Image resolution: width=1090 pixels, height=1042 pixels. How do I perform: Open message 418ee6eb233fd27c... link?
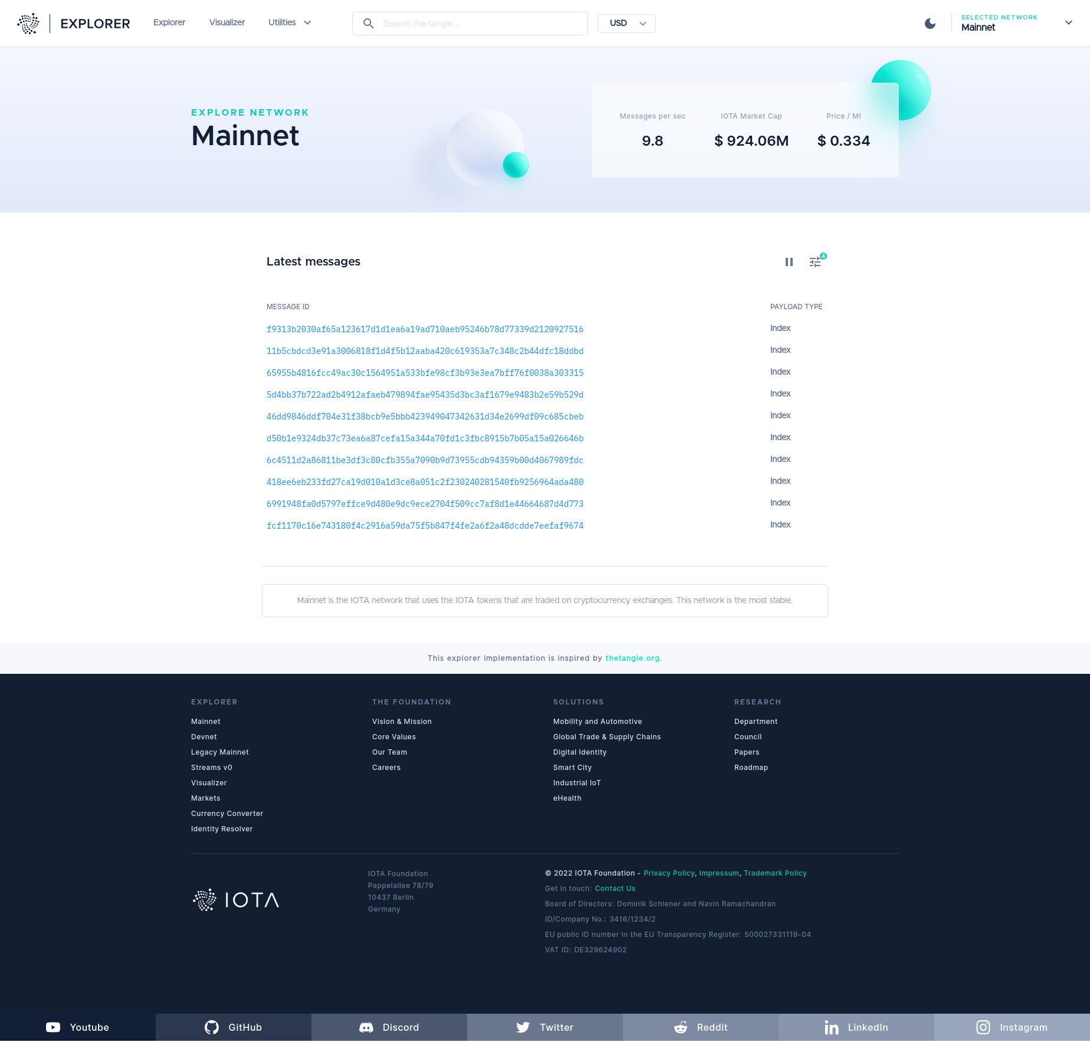[x=425, y=482]
